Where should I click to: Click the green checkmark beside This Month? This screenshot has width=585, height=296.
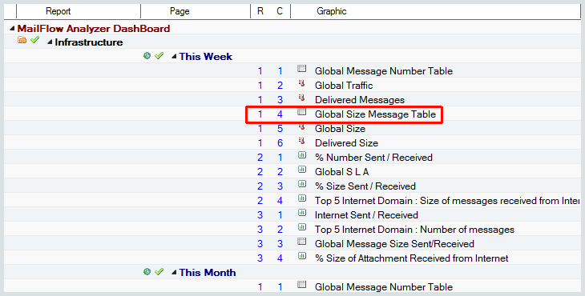pos(159,271)
